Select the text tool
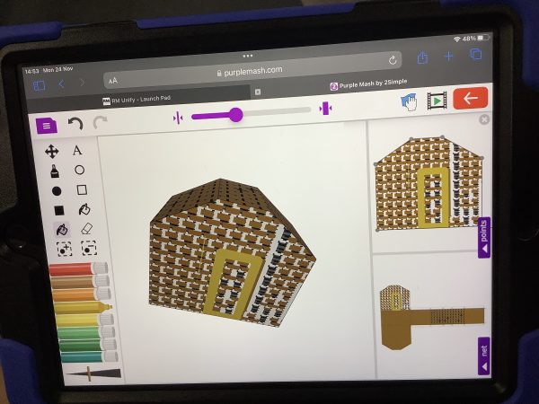This screenshot has width=539, height=404. 77,151
